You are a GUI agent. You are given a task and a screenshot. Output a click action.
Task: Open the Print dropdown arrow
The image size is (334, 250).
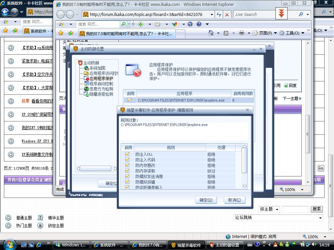point(249,33)
